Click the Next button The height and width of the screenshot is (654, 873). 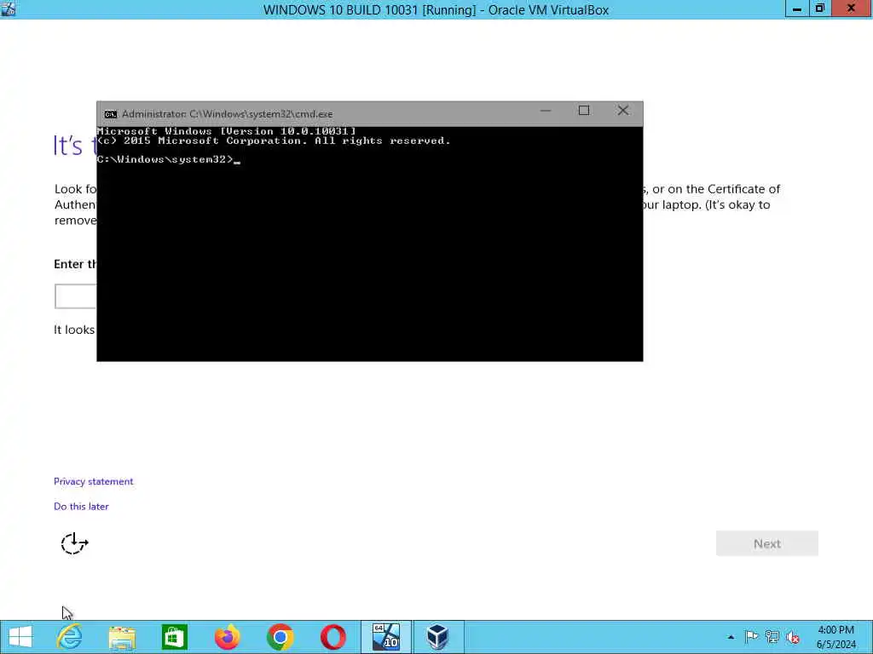pos(767,544)
